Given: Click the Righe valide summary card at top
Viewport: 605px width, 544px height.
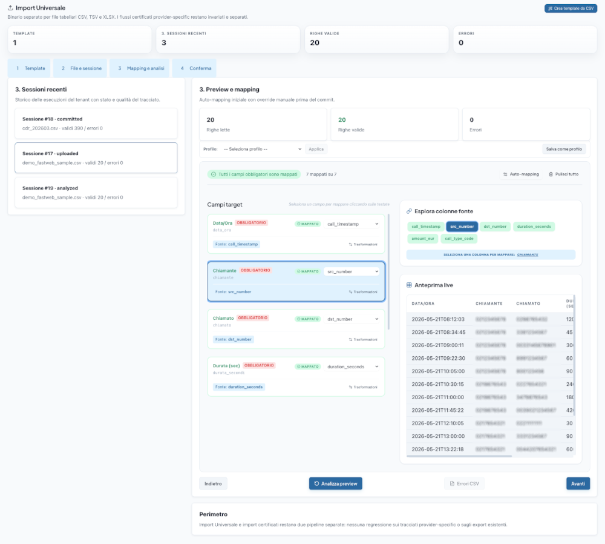Looking at the screenshot, I should (x=376, y=39).
